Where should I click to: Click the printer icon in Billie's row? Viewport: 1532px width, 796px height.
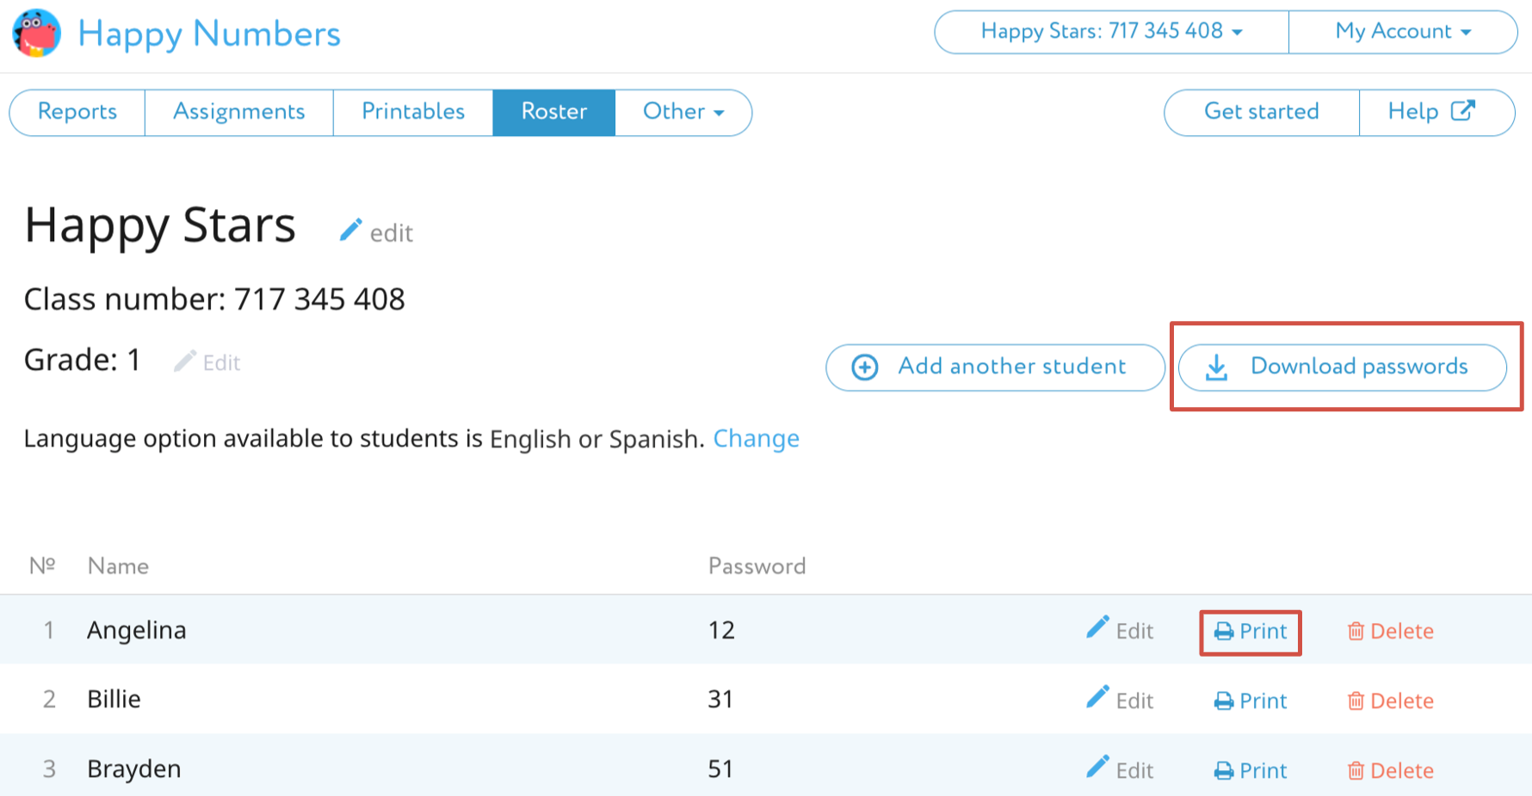pos(1223,701)
